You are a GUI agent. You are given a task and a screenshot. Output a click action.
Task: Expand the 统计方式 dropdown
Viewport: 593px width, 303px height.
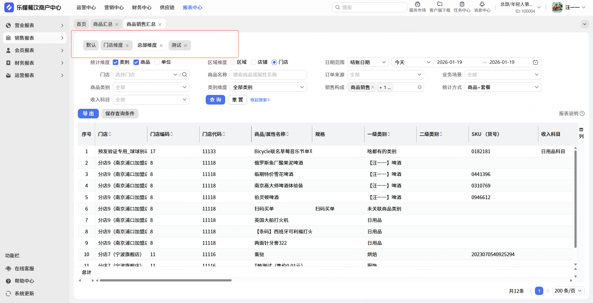pos(503,87)
